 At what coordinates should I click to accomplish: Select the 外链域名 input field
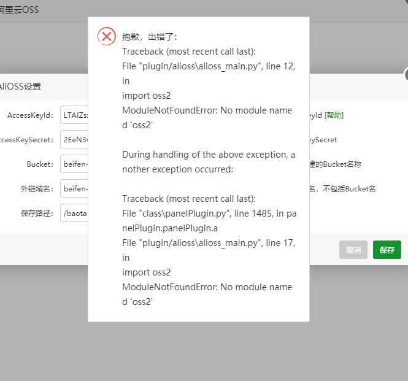74,188
